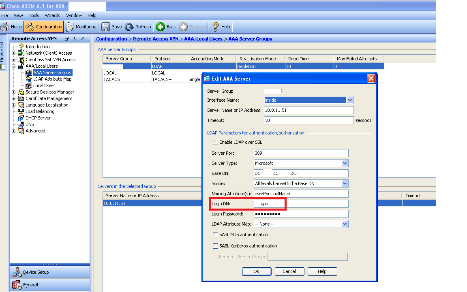Click the Server Name or IP Address field
Viewport: 467px width, 292px height.
coord(309,110)
